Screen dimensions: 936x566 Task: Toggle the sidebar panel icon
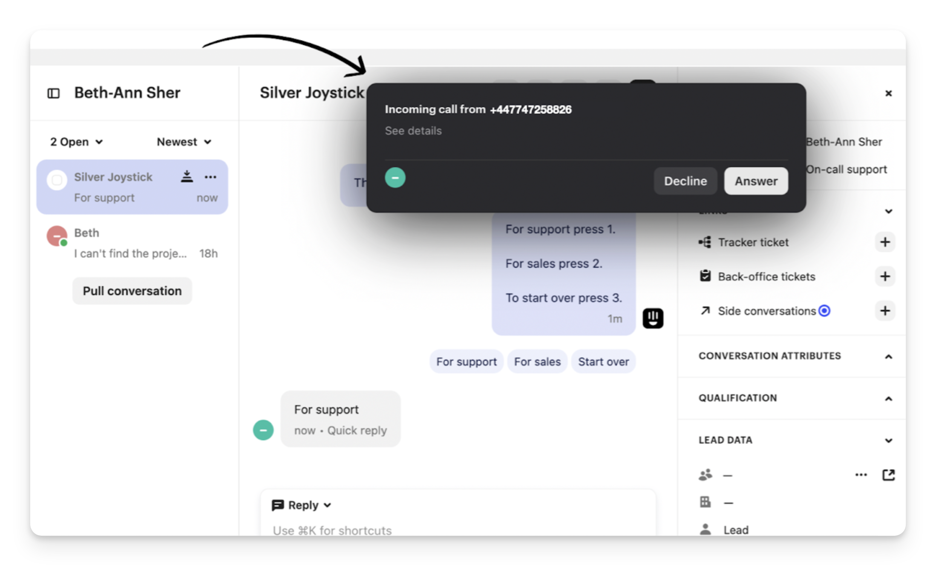click(53, 93)
